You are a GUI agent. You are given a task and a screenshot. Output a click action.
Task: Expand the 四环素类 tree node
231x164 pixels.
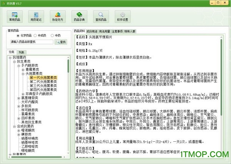18,118
